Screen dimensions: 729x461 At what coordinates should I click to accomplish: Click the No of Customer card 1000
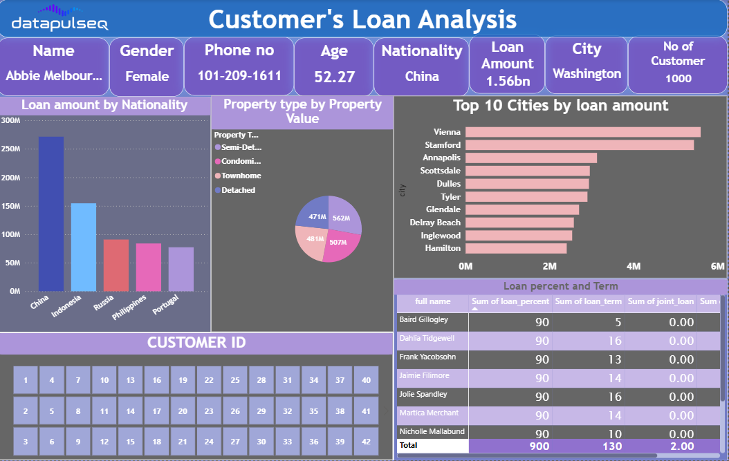pyautogui.click(x=677, y=66)
